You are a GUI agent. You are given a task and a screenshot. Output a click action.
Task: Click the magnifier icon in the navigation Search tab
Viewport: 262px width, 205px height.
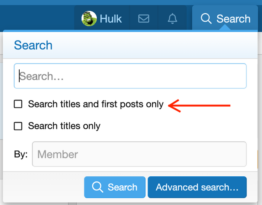[206, 18]
